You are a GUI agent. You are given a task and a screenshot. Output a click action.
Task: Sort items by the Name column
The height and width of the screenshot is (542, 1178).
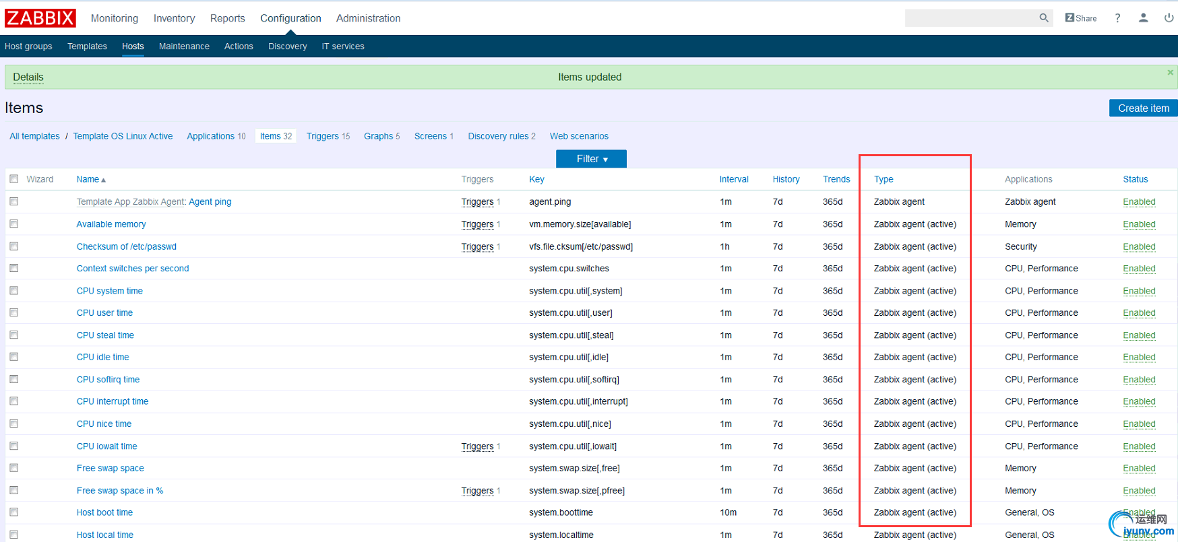click(88, 179)
